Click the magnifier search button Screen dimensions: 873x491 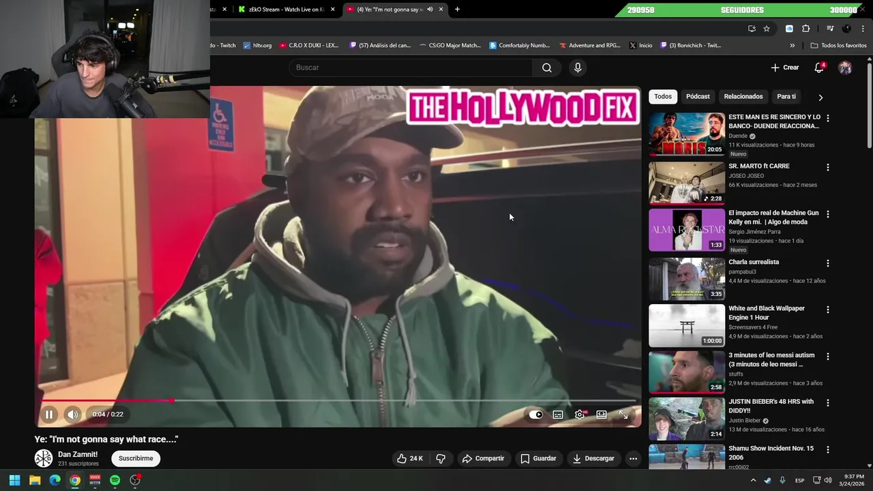[547, 68]
